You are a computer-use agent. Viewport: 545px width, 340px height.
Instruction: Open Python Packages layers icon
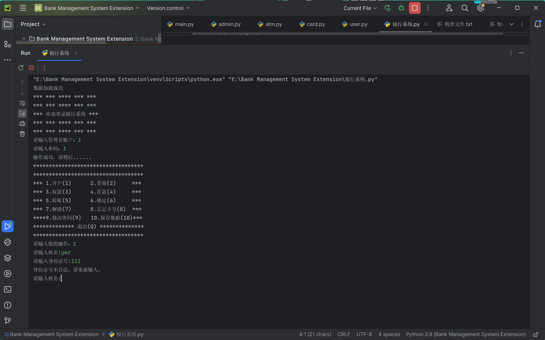pyautogui.click(x=8, y=258)
